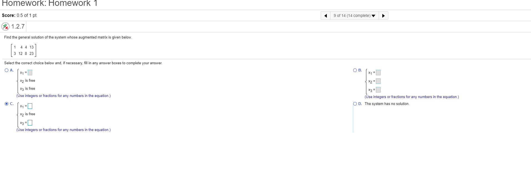Open the question list dropdown '9 of 14'
This screenshot has width=531, height=172.
354,16
